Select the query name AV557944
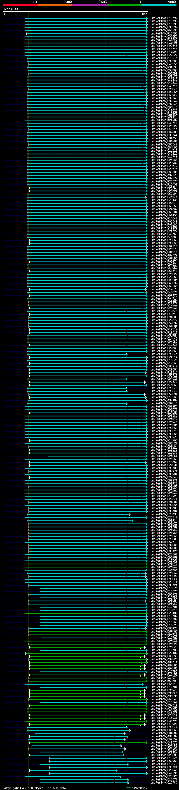 (10, 9)
